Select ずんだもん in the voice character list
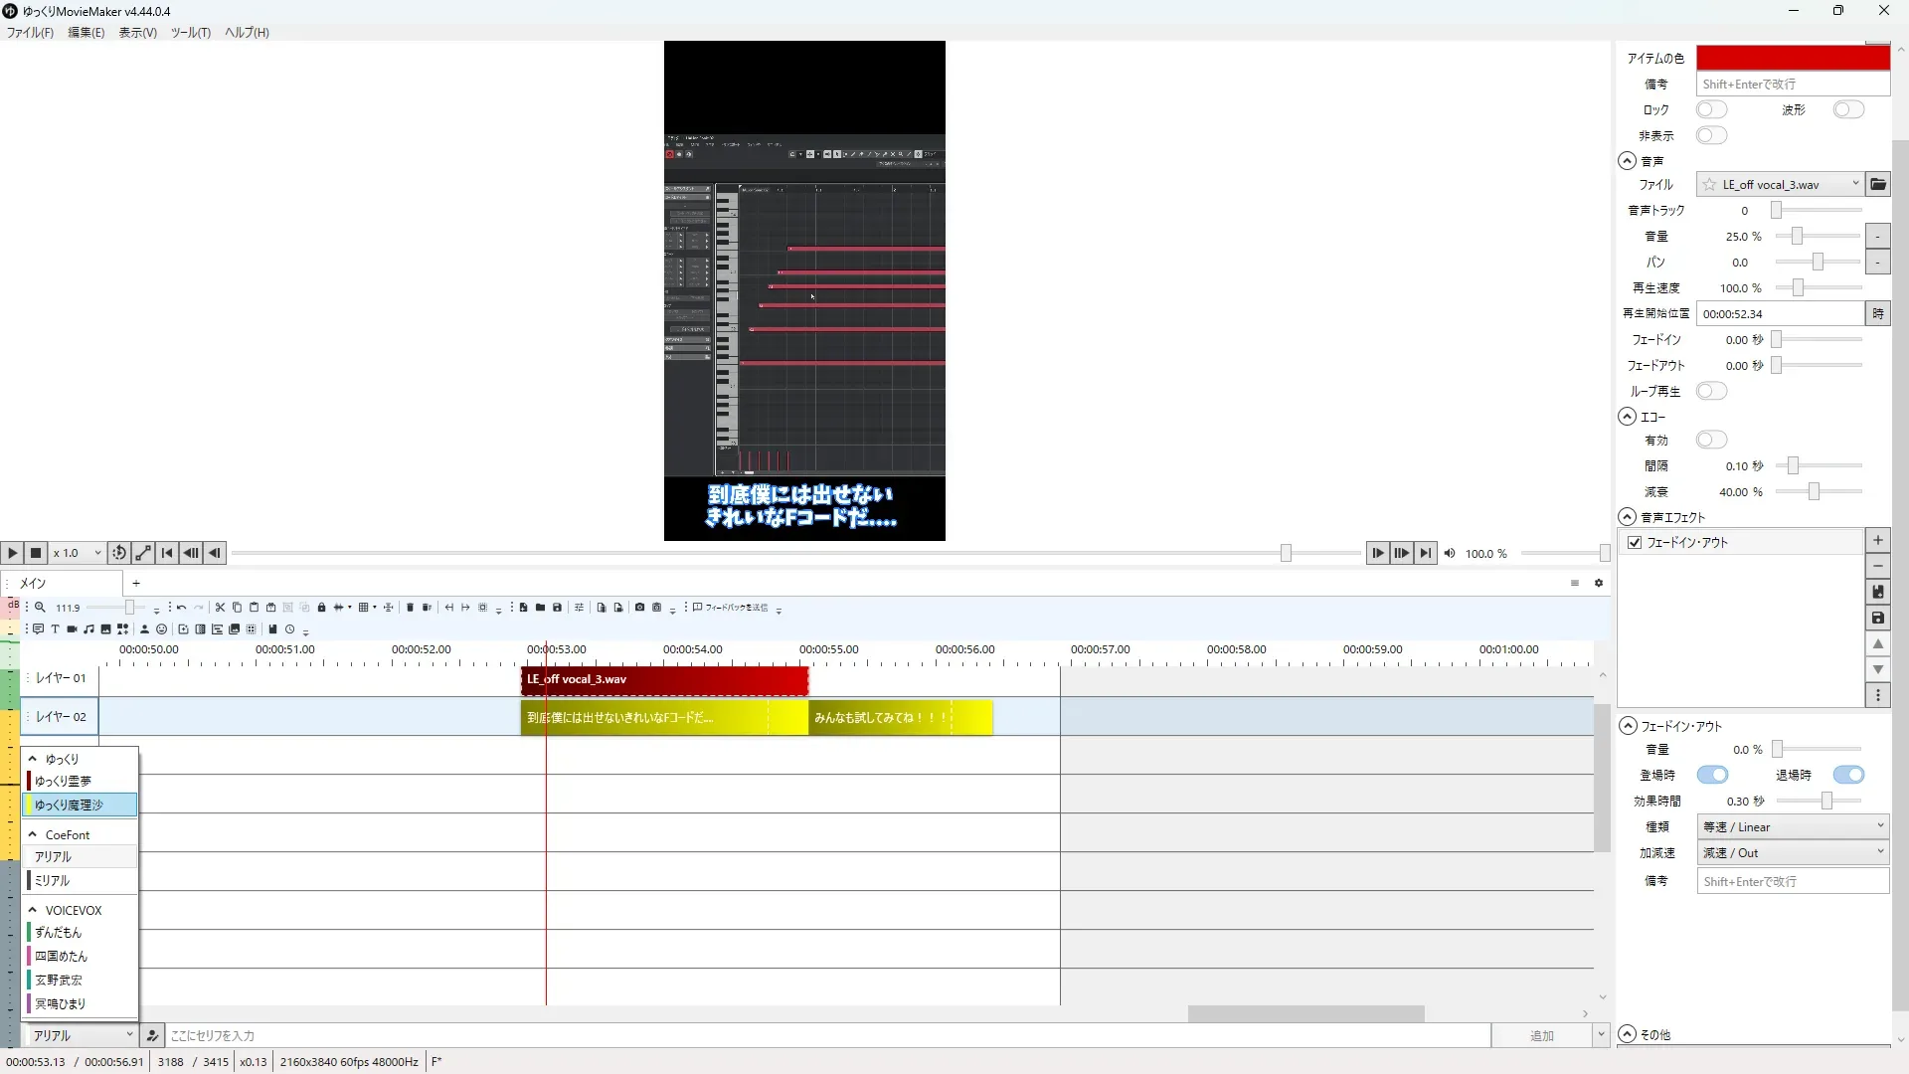 coord(58,933)
